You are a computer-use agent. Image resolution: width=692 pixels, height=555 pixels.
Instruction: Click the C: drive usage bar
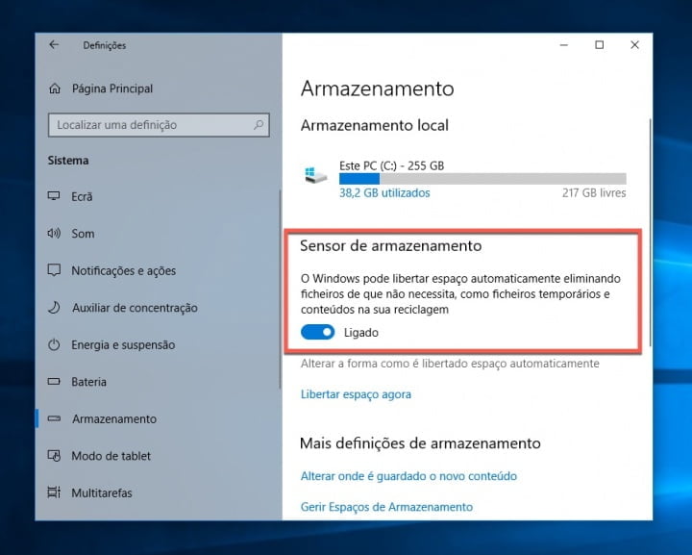(482, 179)
